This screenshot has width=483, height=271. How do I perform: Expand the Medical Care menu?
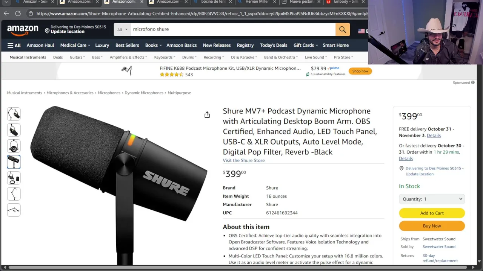75,45
